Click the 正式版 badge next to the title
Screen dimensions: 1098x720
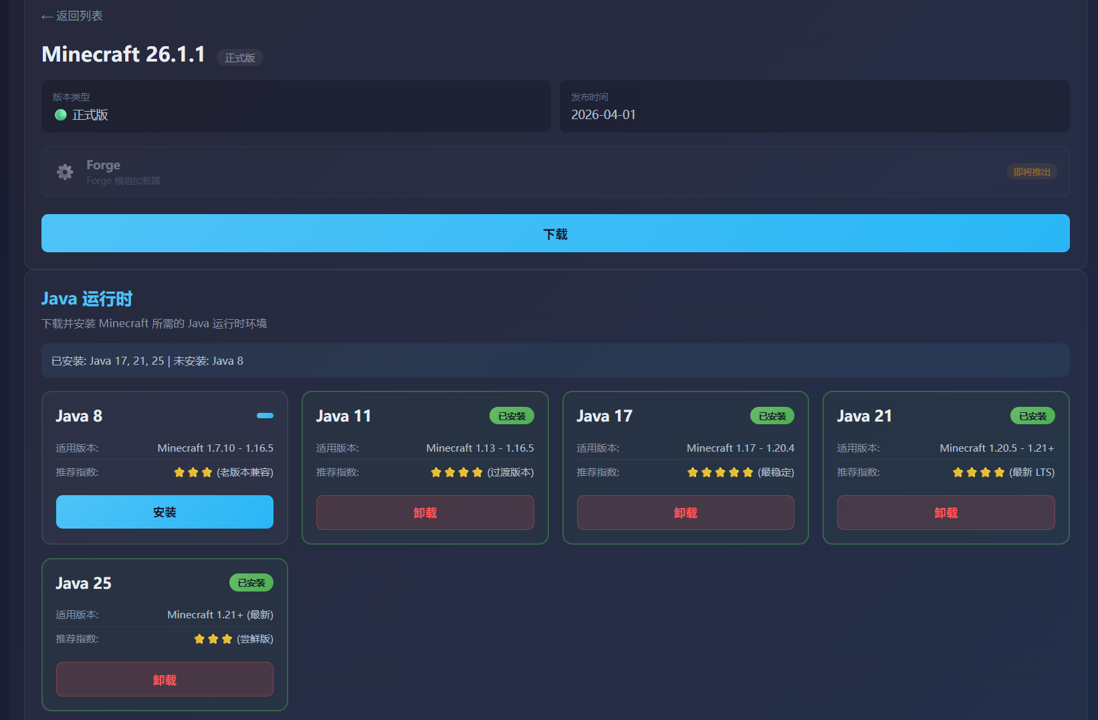click(240, 58)
